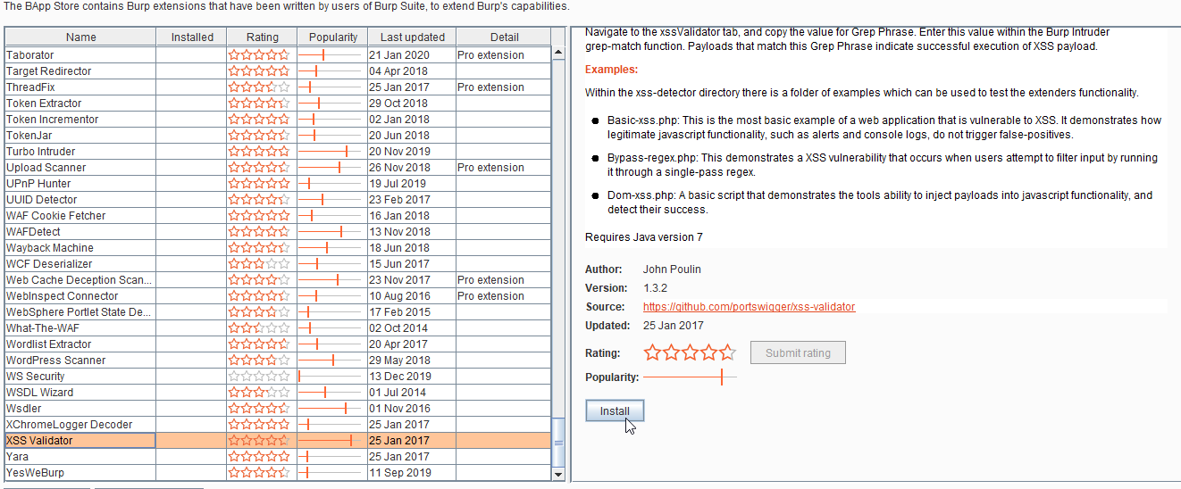Select the Web Cache Deception Scanner row
The width and height of the screenshot is (1181, 489).
point(278,280)
